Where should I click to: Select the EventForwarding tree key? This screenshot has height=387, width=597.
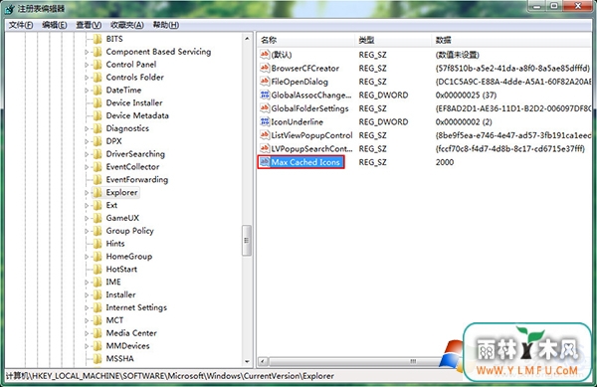[x=136, y=180]
